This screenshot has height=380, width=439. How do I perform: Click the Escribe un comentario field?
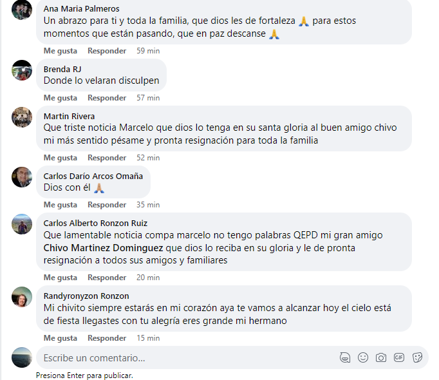click(x=187, y=358)
